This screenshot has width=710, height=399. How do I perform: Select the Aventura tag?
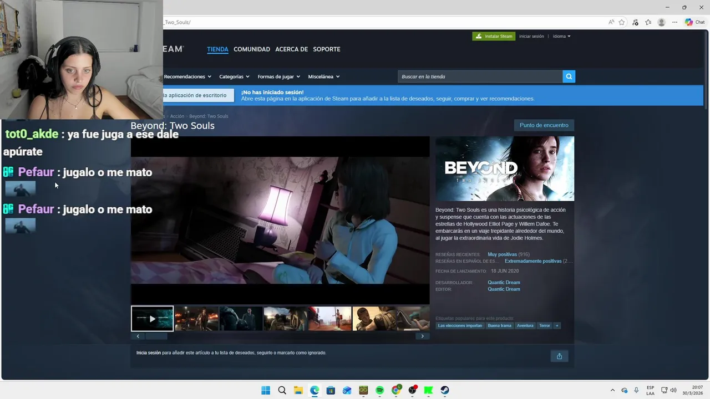[525, 326]
